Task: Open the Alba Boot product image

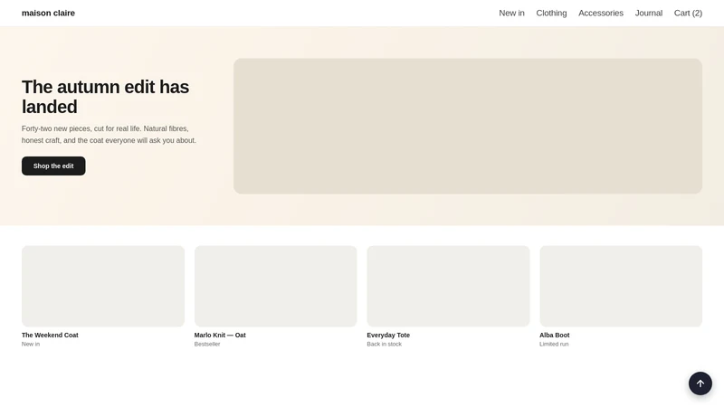Action: click(x=621, y=286)
